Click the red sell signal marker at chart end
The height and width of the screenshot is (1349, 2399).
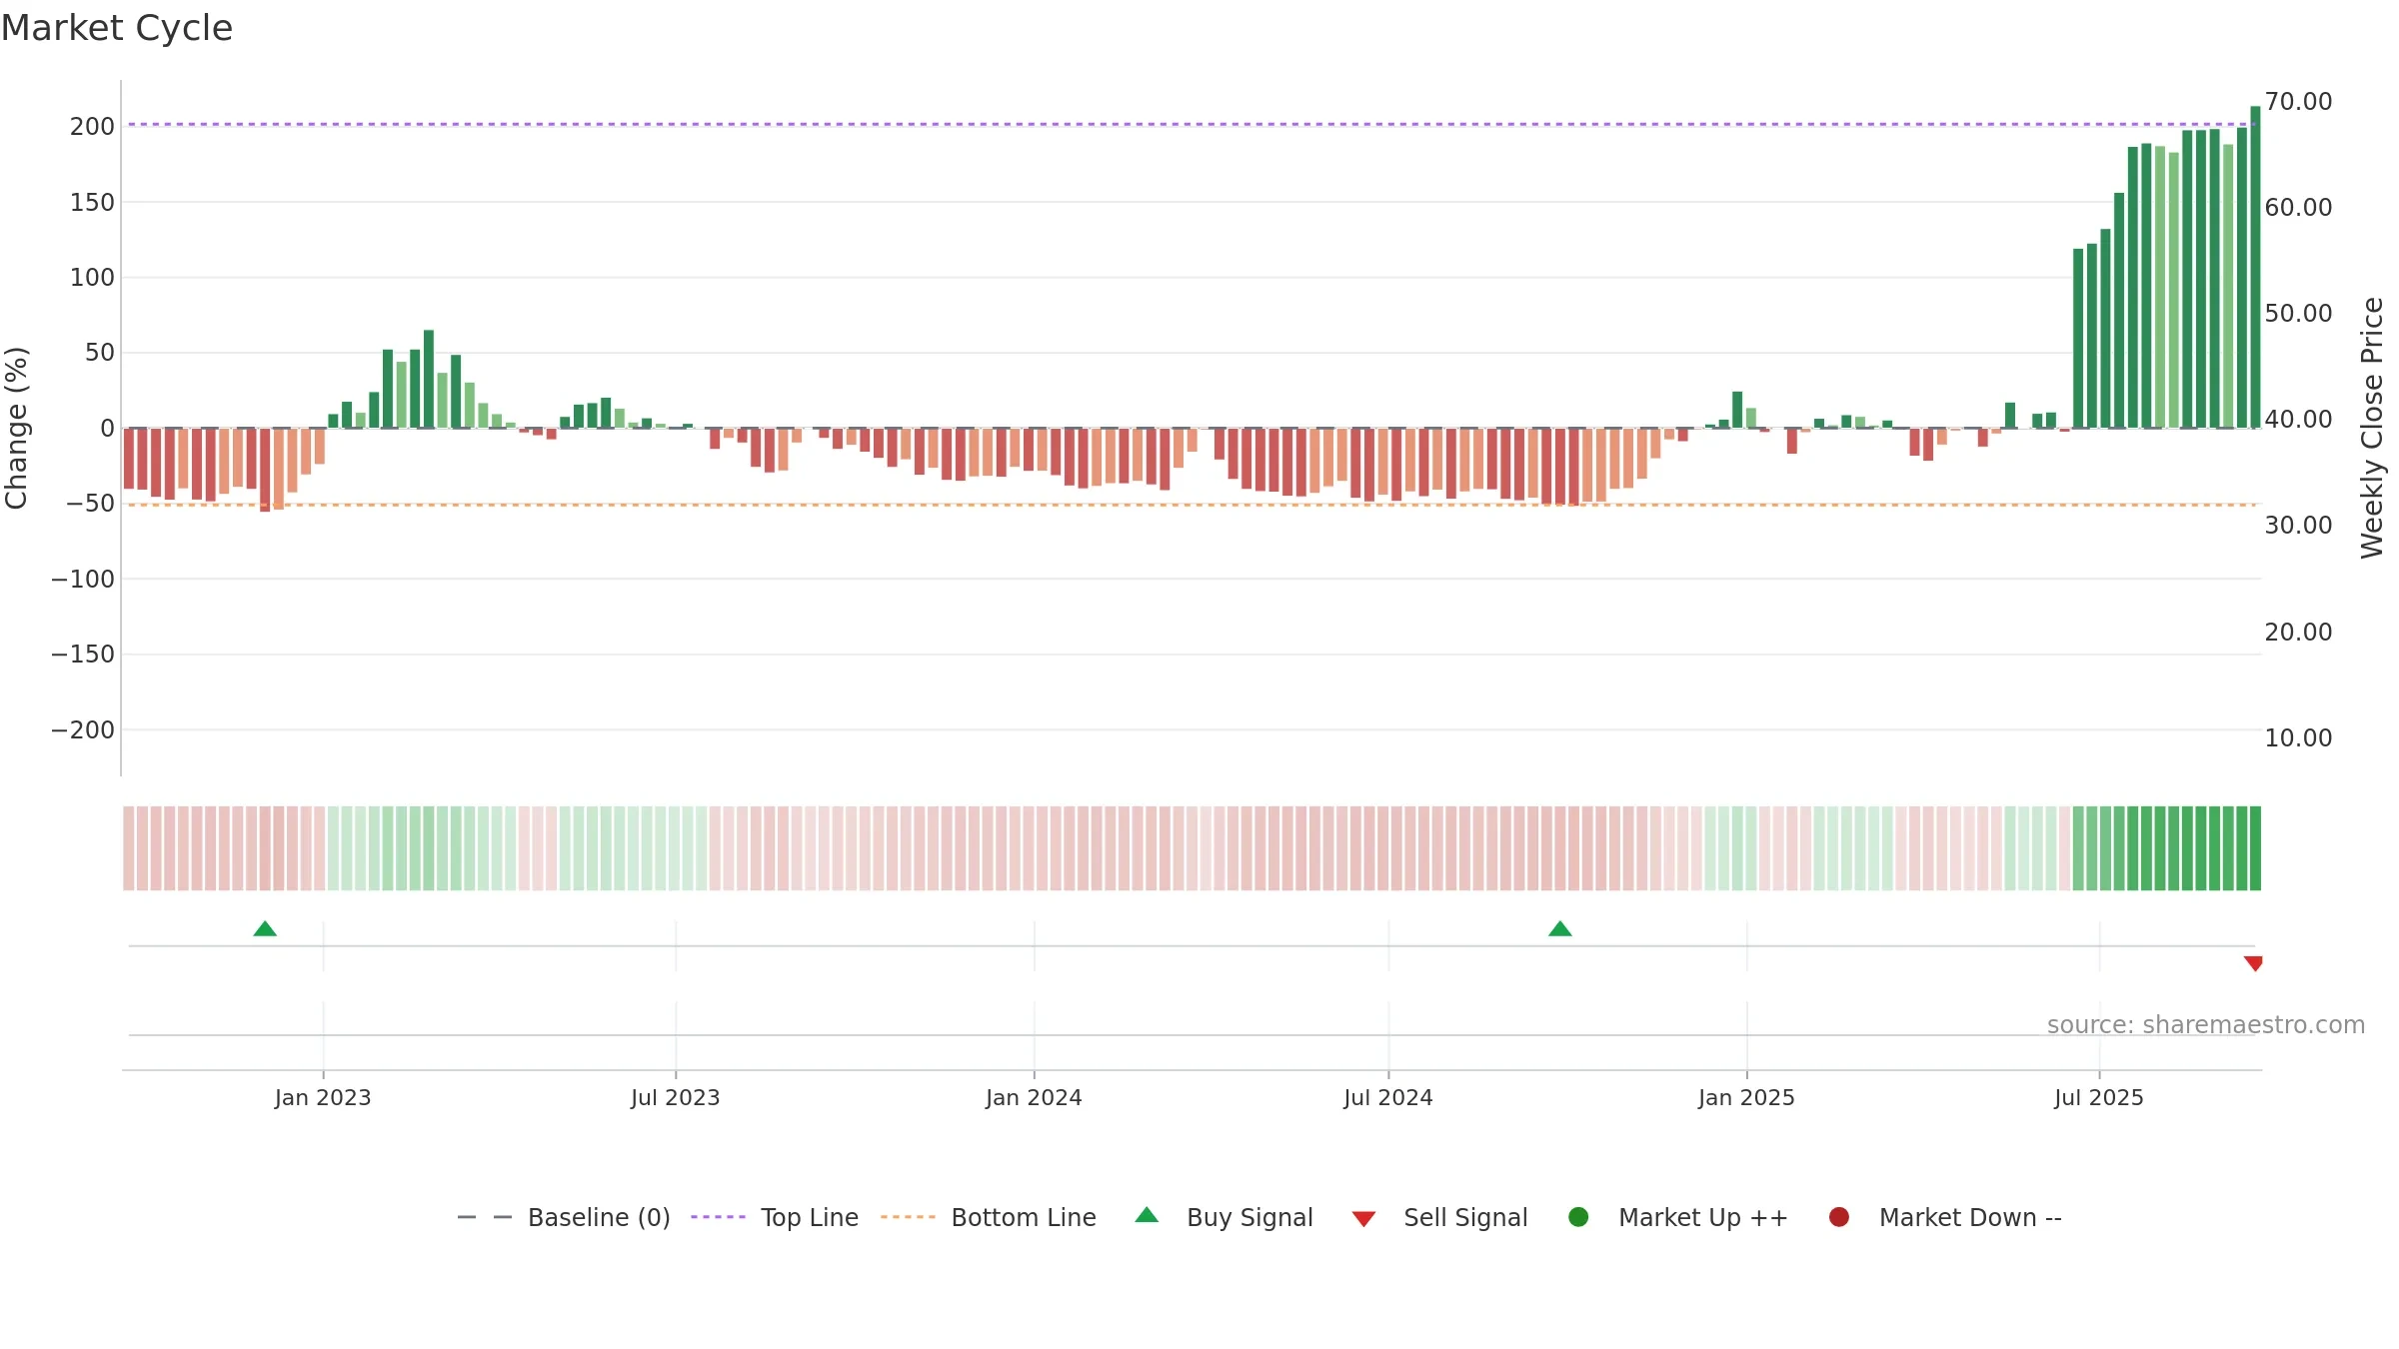tap(2253, 963)
